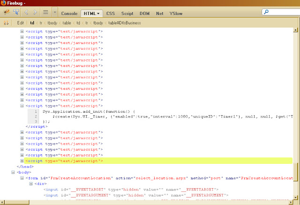Click the Firebug bug icon

tap(7, 12)
